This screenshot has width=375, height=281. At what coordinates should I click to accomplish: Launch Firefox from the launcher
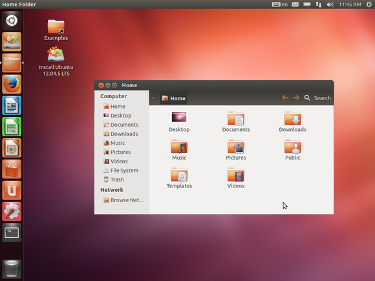[x=12, y=84]
